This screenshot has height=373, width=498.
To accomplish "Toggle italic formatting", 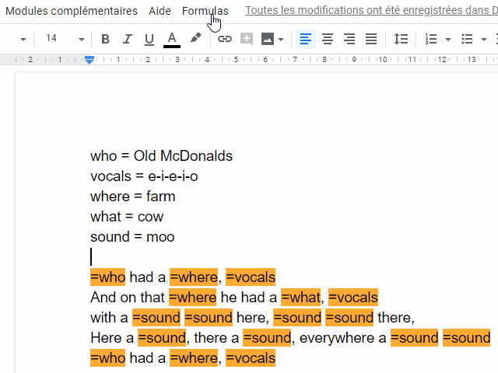I will (x=128, y=39).
